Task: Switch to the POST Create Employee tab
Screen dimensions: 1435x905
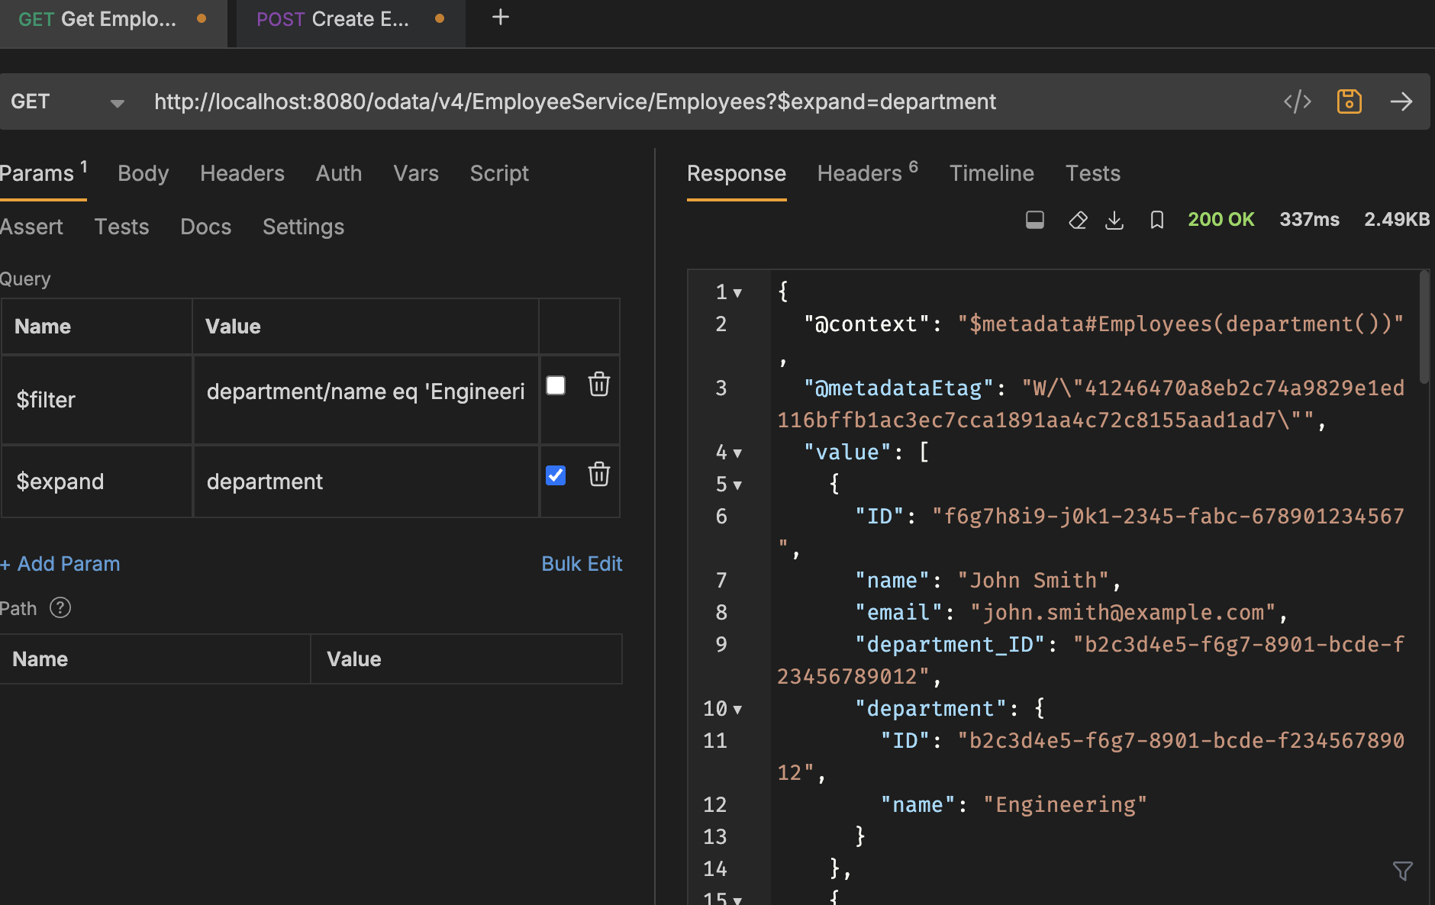Action: [x=336, y=19]
